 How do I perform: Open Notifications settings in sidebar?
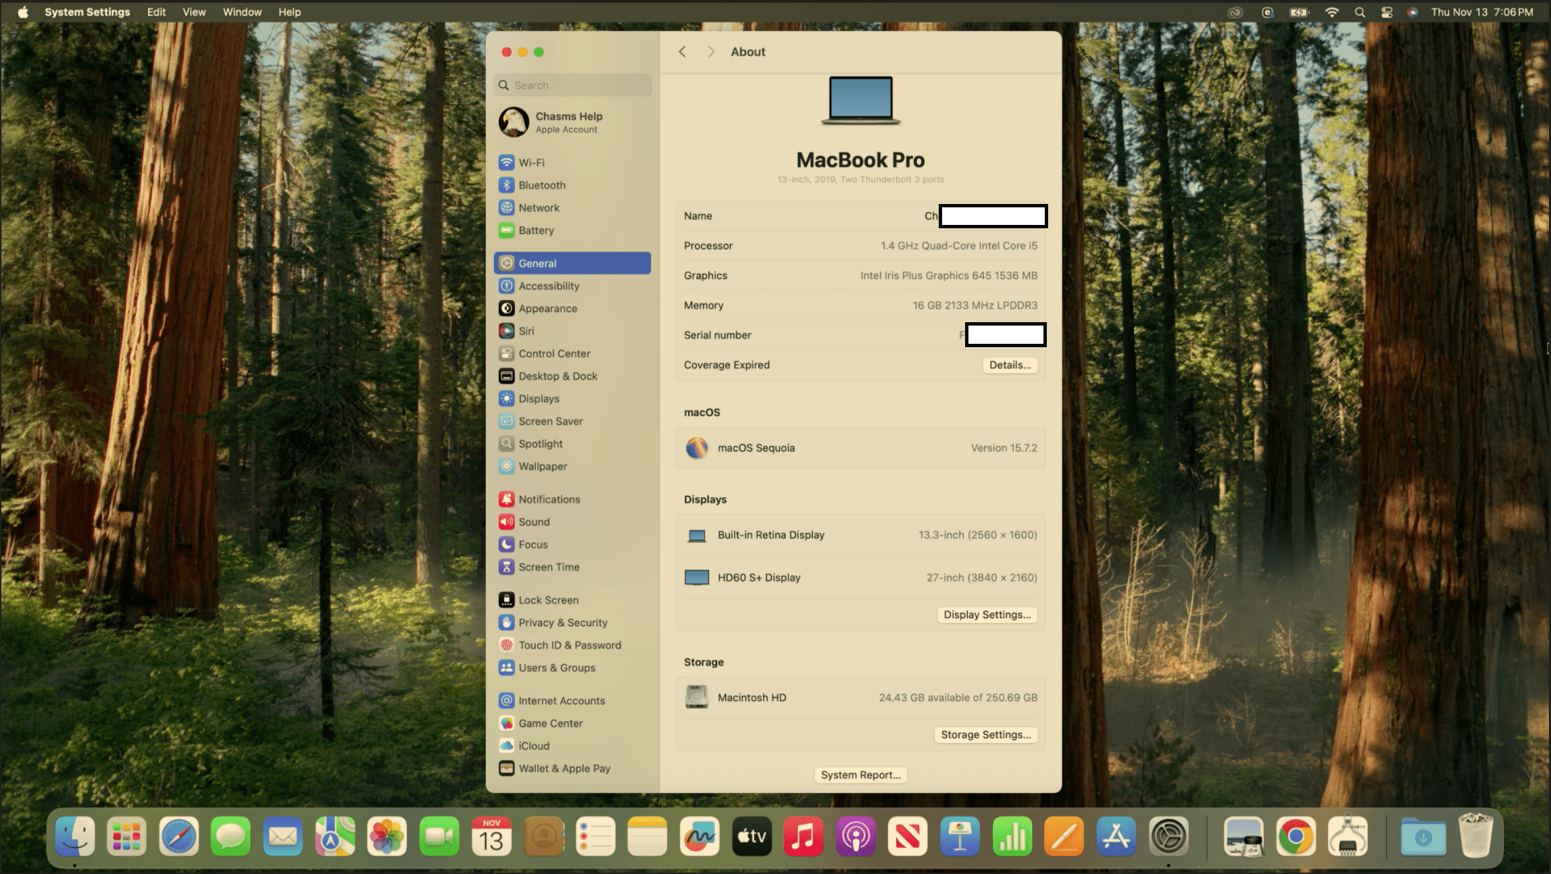(x=549, y=499)
